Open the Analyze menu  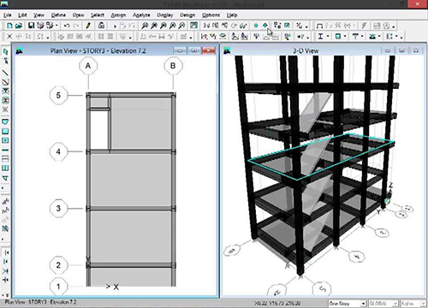(141, 15)
